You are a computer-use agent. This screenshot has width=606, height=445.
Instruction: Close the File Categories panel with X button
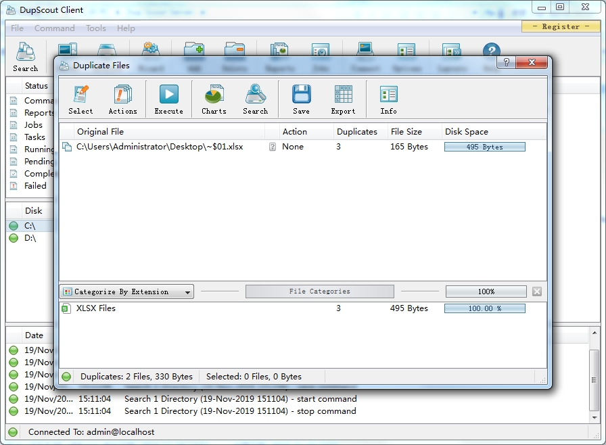pyautogui.click(x=537, y=291)
